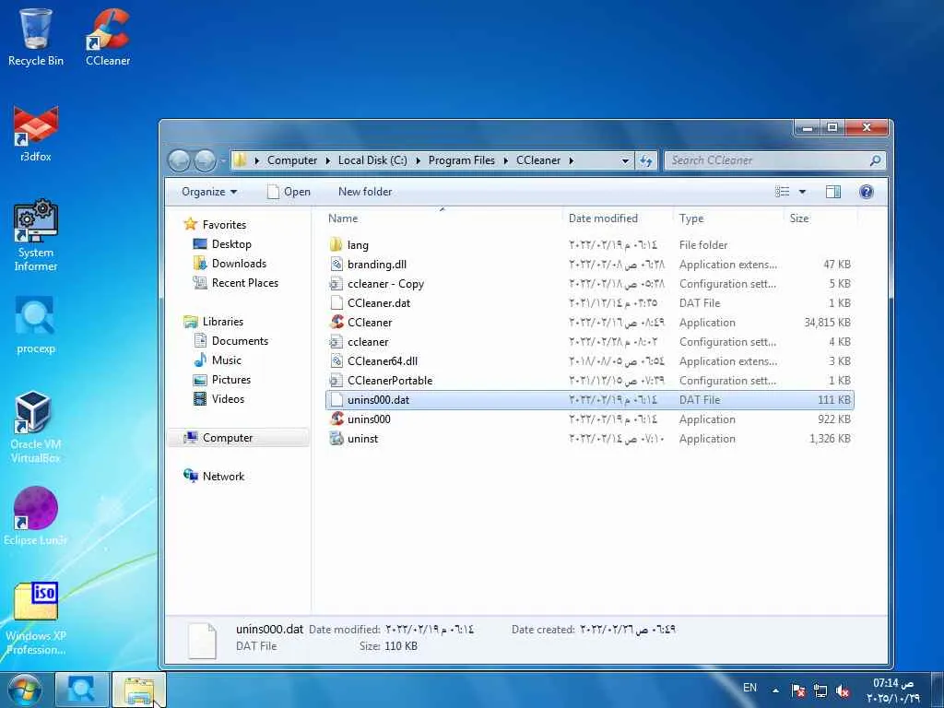Image resolution: width=944 pixels, height=708 pixels.
Task: Sort by the Name column header
Action: (442, 218)
